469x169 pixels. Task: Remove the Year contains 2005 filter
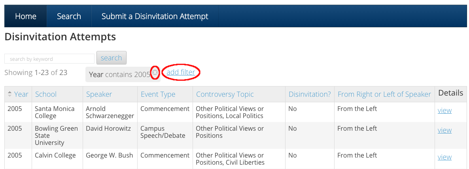(x=155, y=73)
